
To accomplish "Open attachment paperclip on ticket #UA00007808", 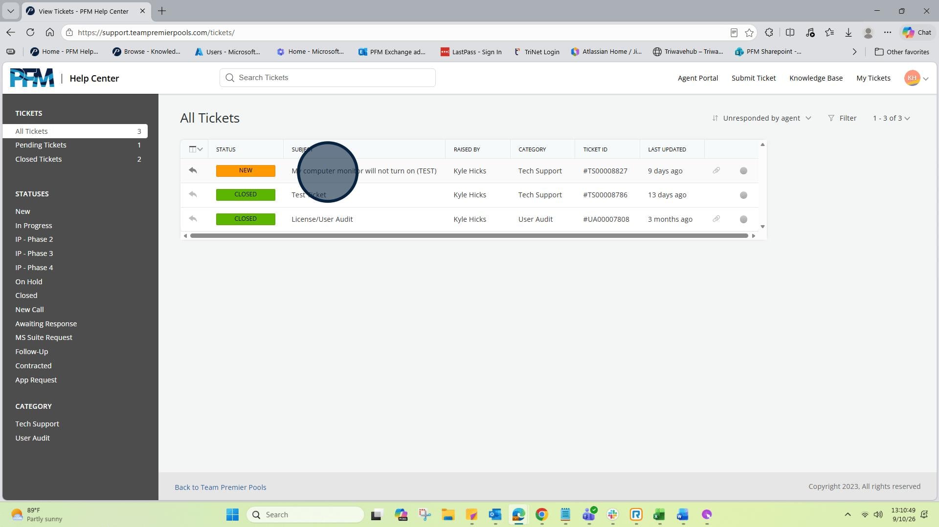I will pyautogui.click(x=716, y=219).
